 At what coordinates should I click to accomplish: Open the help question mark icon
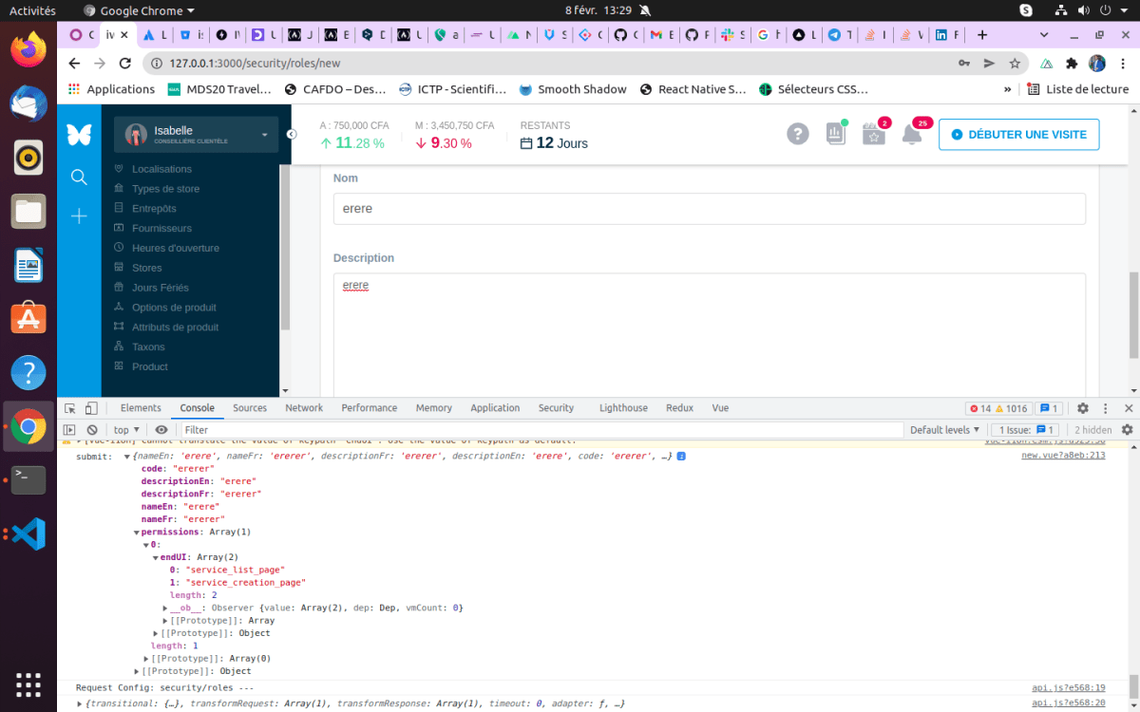798,134
